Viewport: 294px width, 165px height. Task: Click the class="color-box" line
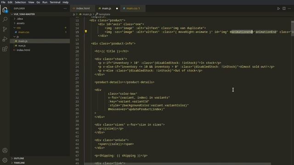click(123, 93)
